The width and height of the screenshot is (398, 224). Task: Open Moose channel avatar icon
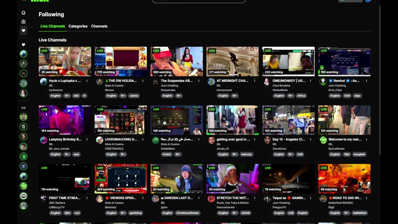click(x=99, y=82)
